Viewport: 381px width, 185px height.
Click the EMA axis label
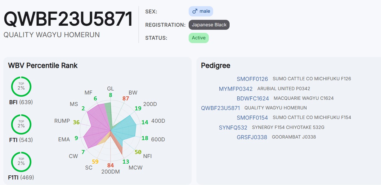[64, 139]
